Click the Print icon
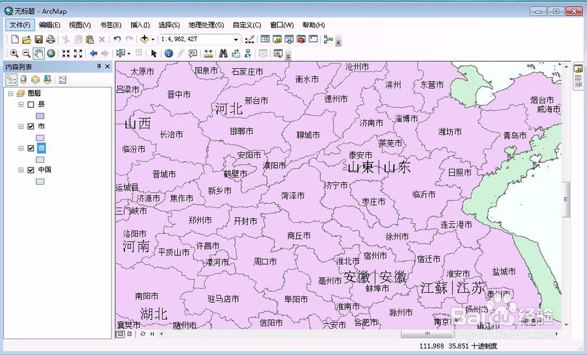 pyautogui.click(x=50, y=39)
